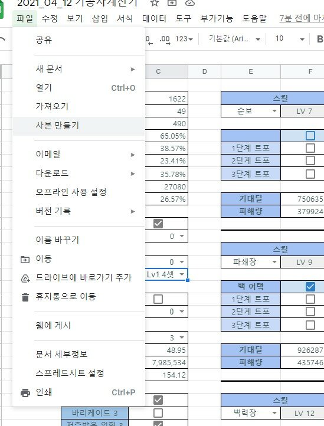Click the move-to-folder icon beside the title
This screenshot has width=324, height=426.
(172, 3)
